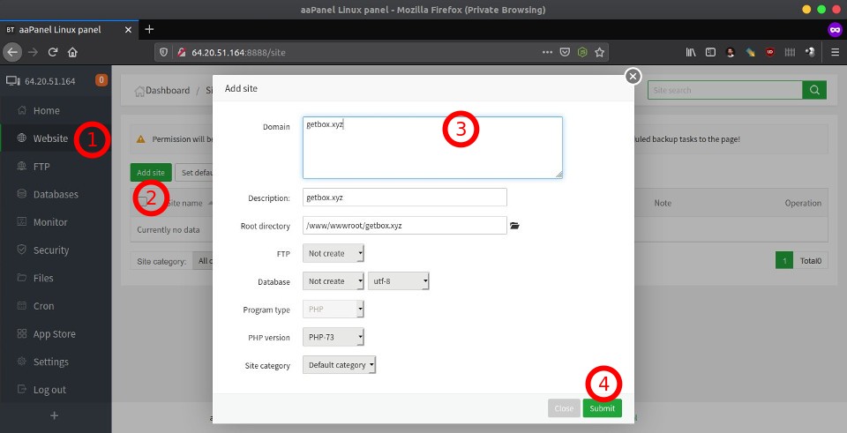Open App Store in sidebar
847x433 pixels.
[56, 333]
